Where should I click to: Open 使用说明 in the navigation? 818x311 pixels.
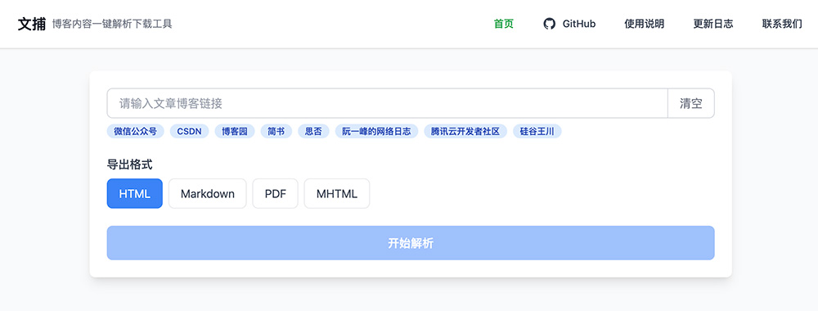[x=645, y=24]
